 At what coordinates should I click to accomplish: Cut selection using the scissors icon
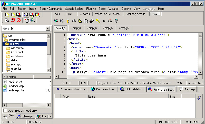[x=26, y=15]
